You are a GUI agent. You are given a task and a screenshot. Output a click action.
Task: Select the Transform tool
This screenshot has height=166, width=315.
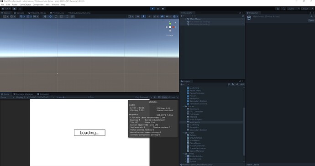pos(72,16)
